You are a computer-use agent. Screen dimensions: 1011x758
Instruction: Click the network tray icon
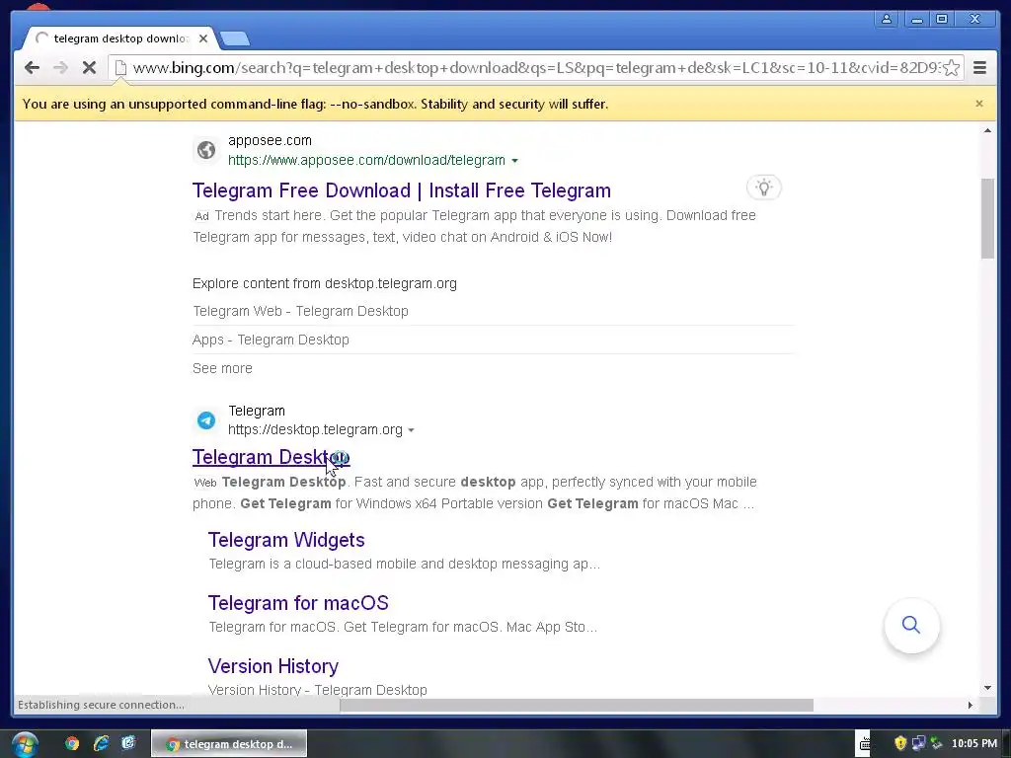tap(918, 744)
